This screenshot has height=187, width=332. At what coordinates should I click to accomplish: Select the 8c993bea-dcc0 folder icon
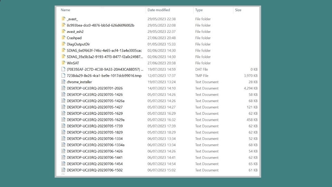63,25
